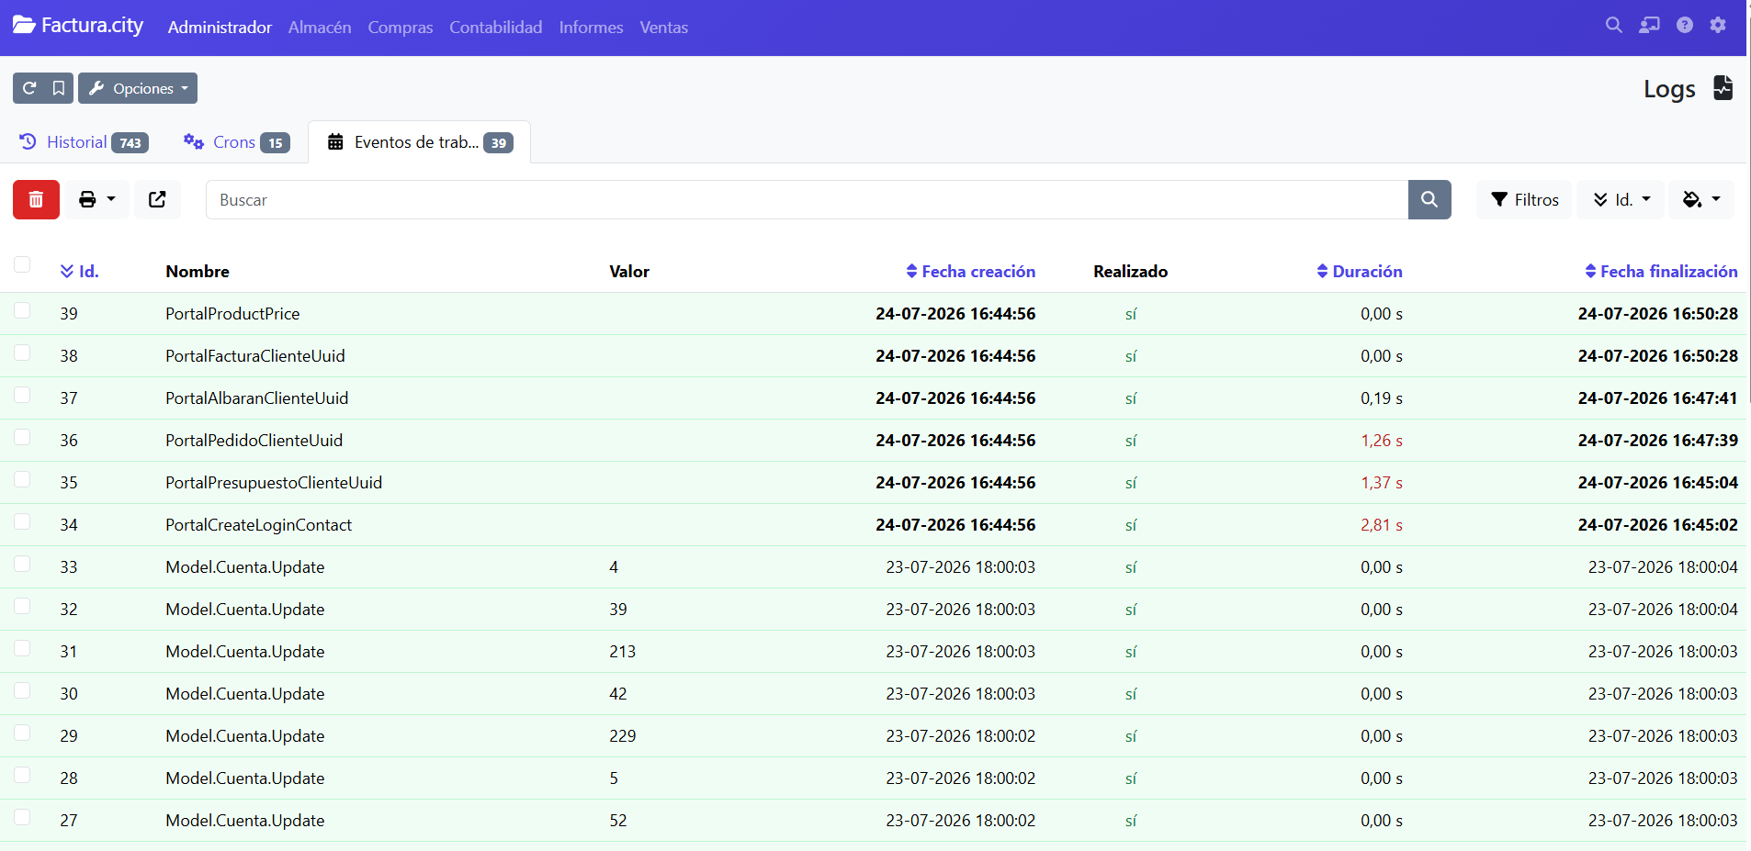
Task: Click the red 1,26 s duration value
Action: coord(1382,441)
